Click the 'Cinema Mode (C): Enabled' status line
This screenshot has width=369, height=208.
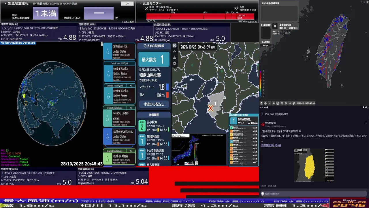tap(14, 159)
